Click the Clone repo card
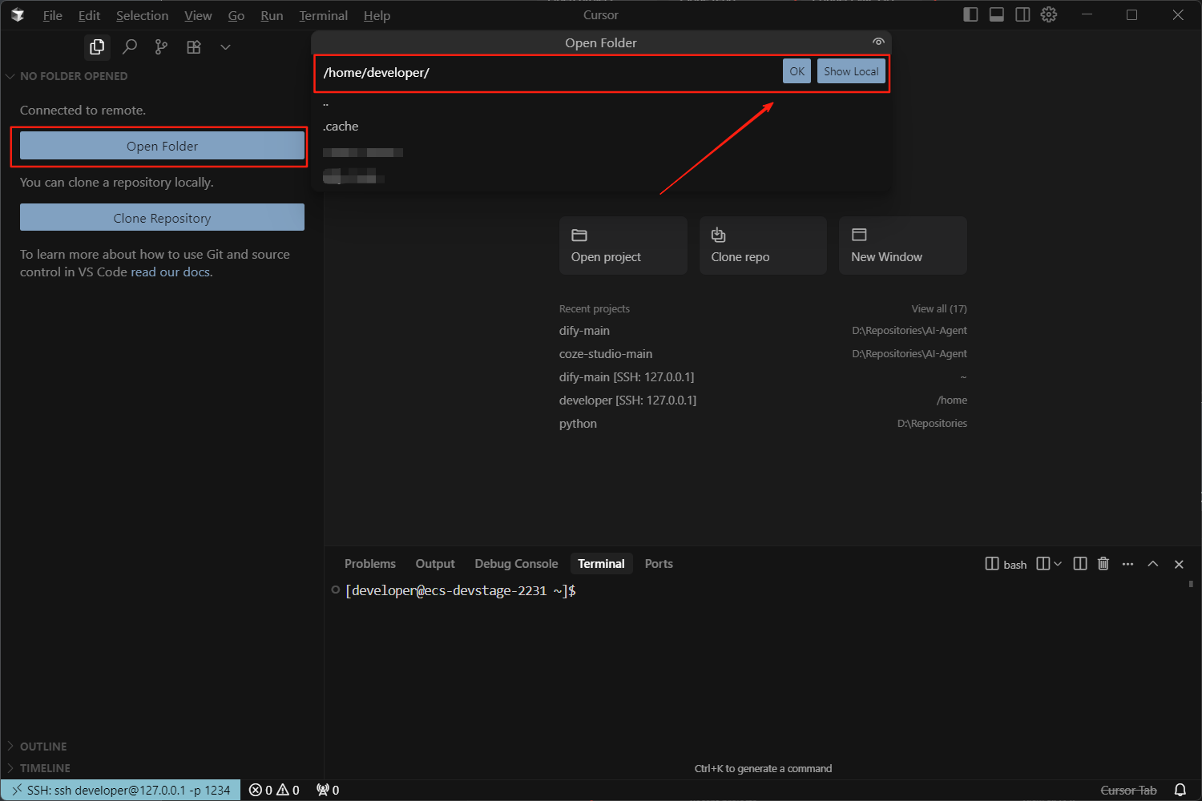Screen dimensions: 1202x801 tap(763, 246)
